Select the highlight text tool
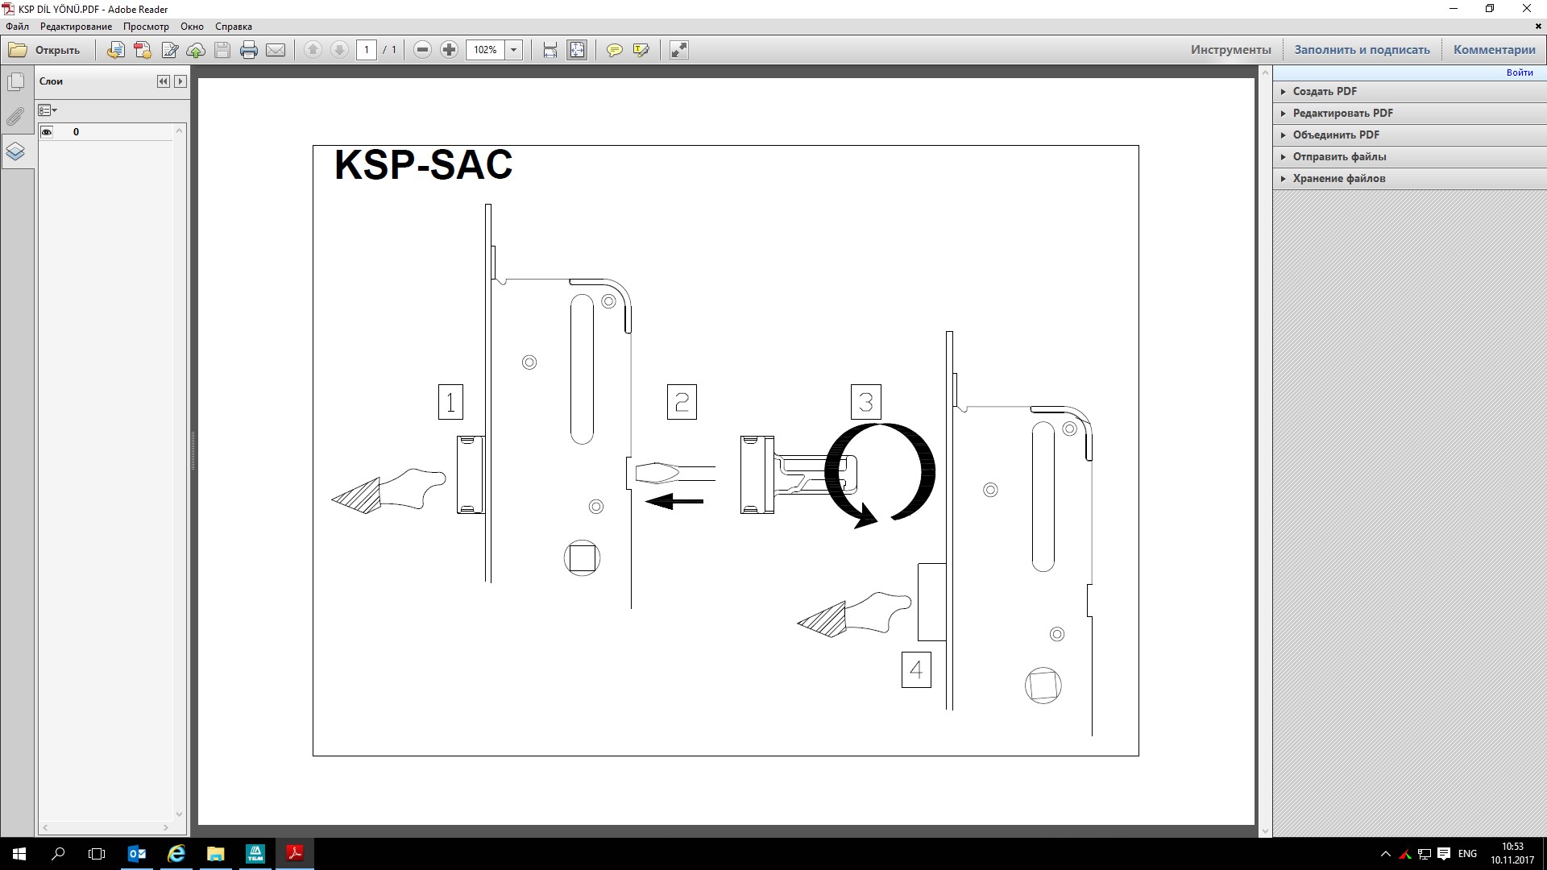 tap(641, 50)
